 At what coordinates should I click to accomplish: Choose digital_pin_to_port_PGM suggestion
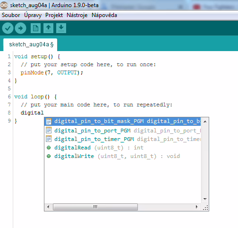click(x=122, y=131)
